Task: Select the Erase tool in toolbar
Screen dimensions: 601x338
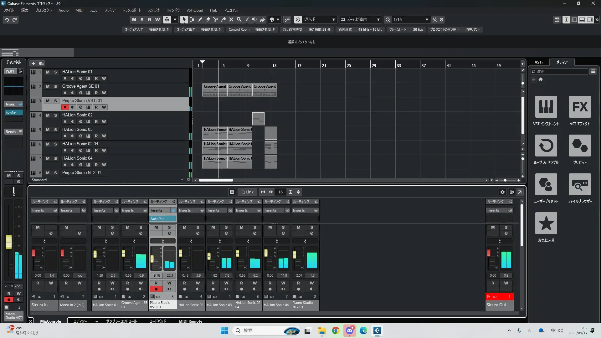Action: 208,19
